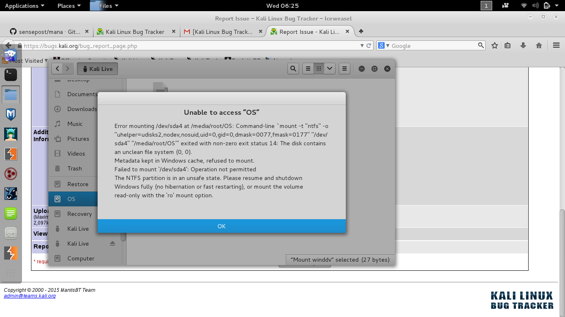The image size is (565, 317).
Task: Click the camera recorder icon in top bar
Action: point(505,6)
